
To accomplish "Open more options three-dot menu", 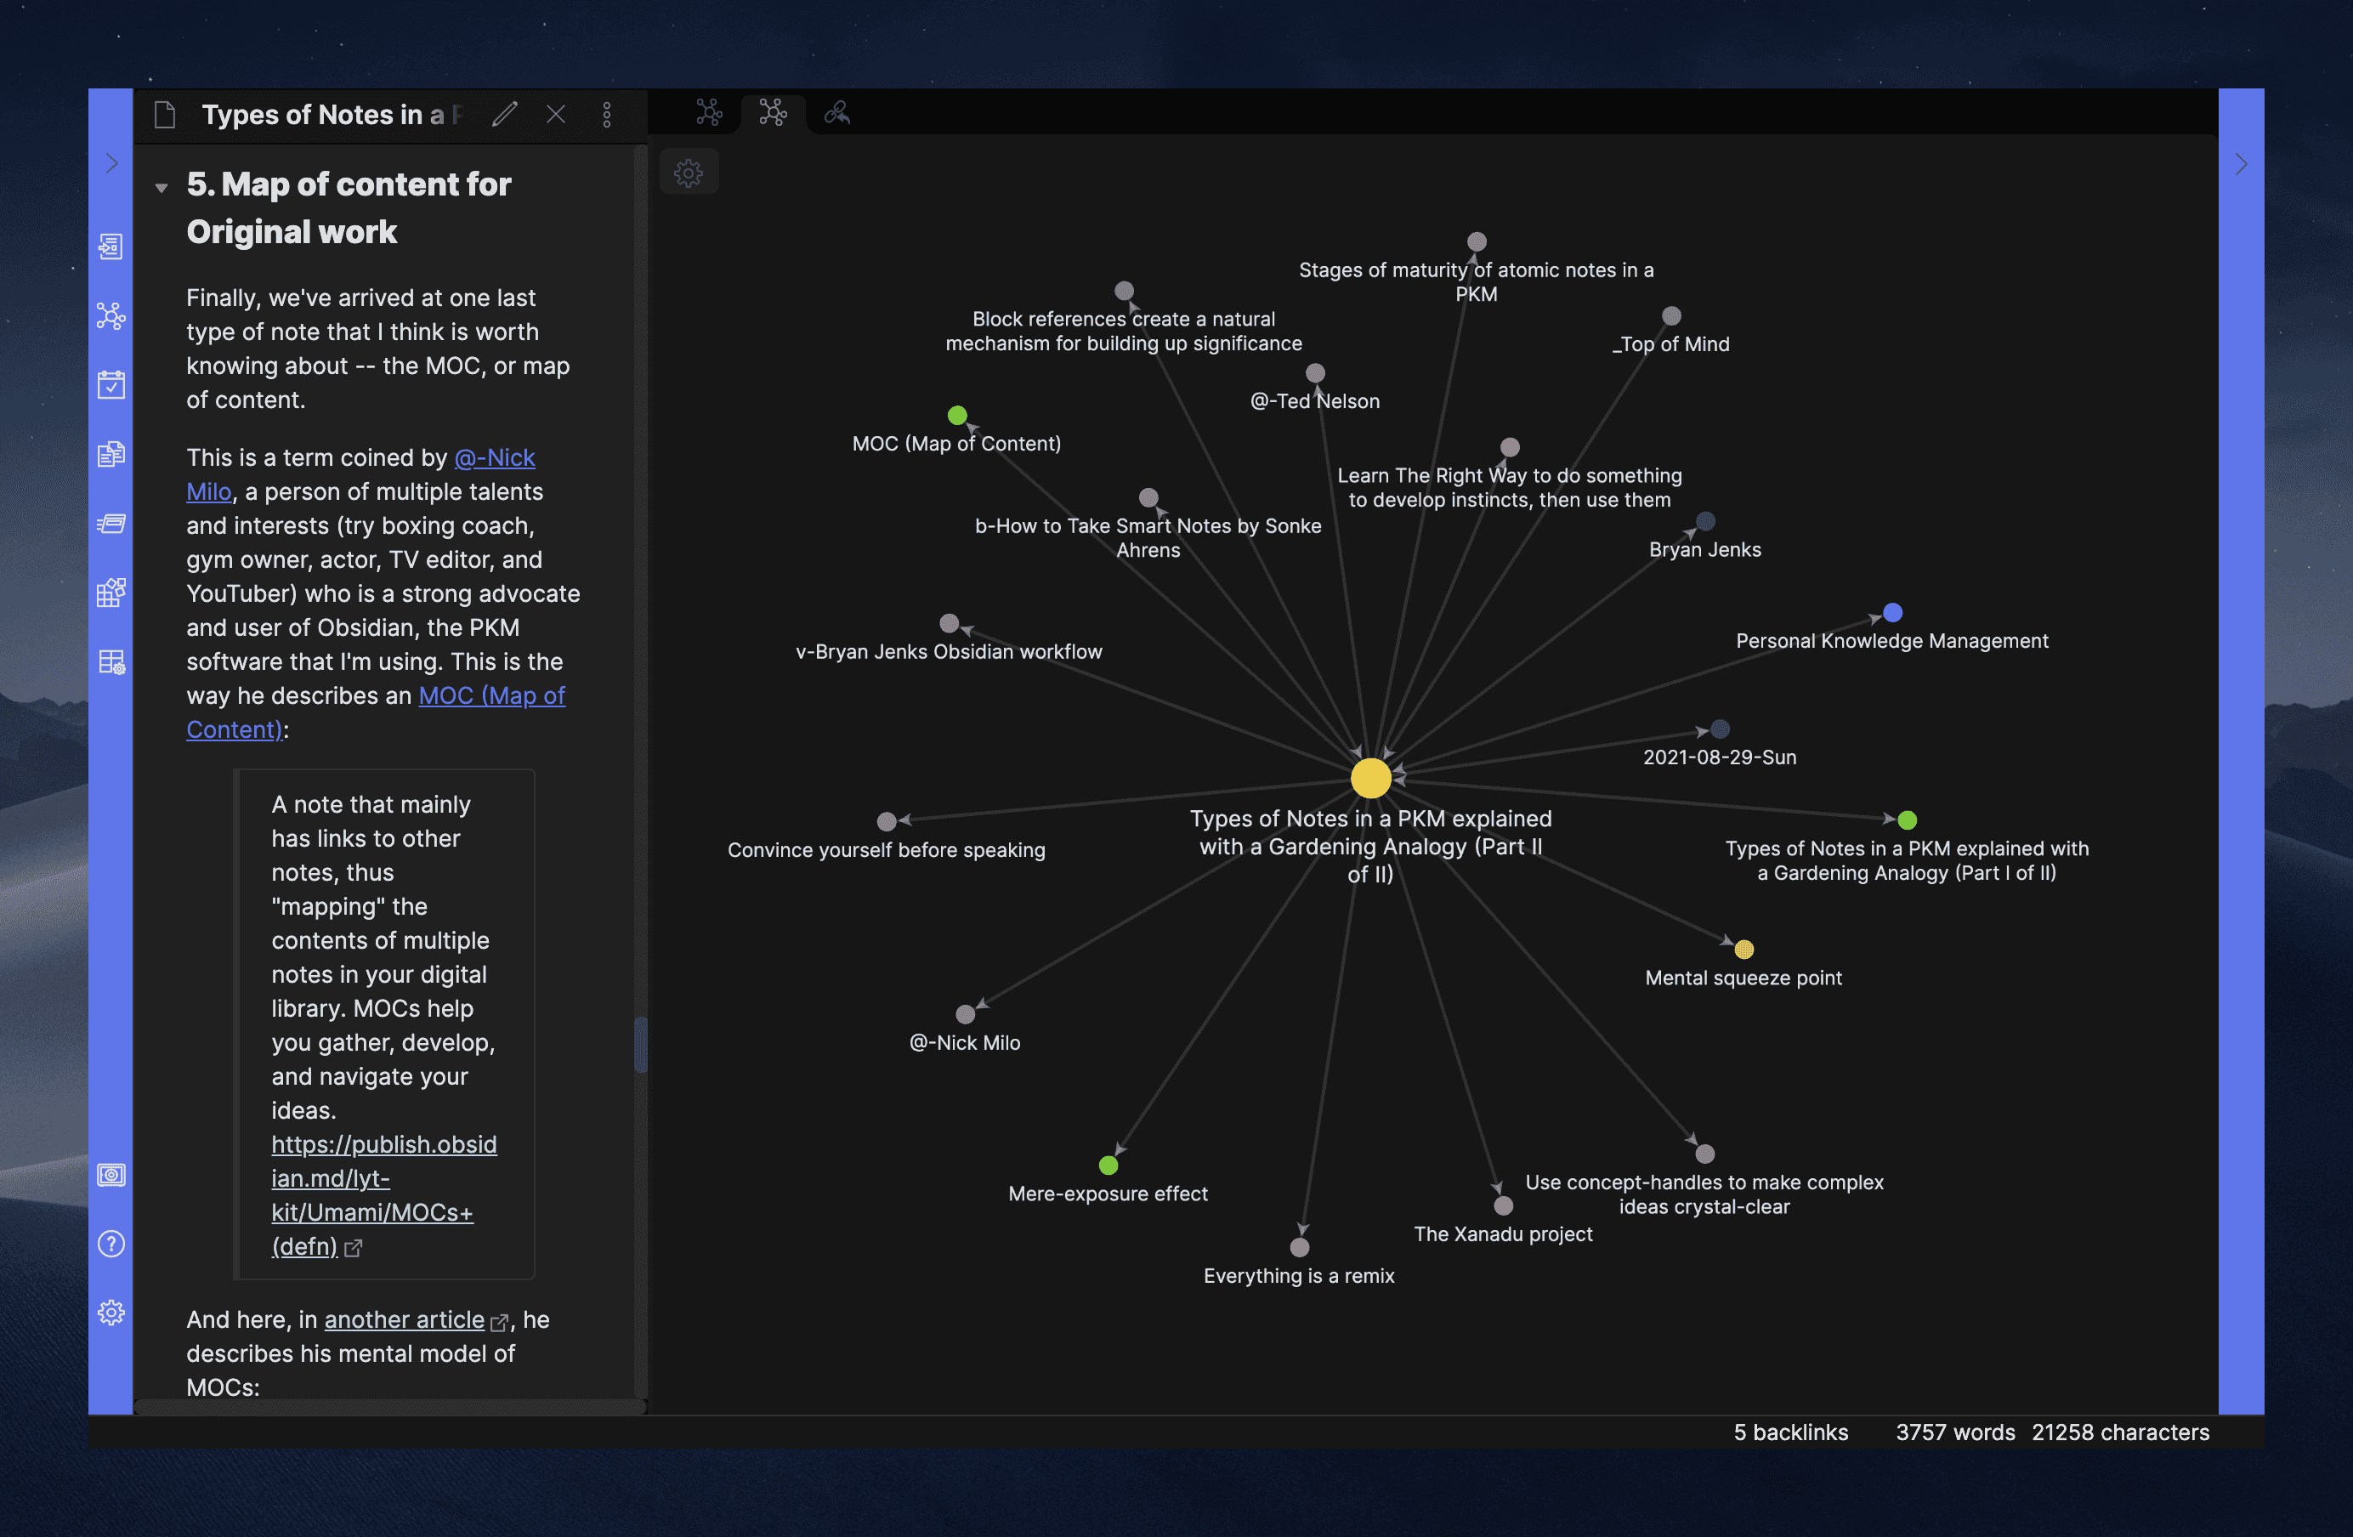I will point(607,115).
